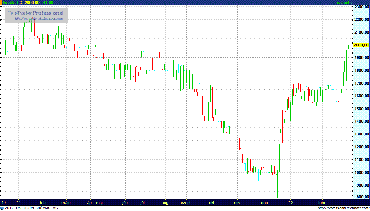Screen dimensions: 370x211
Task: Click the naponta interval label
Action: click(x=344, y=3)
